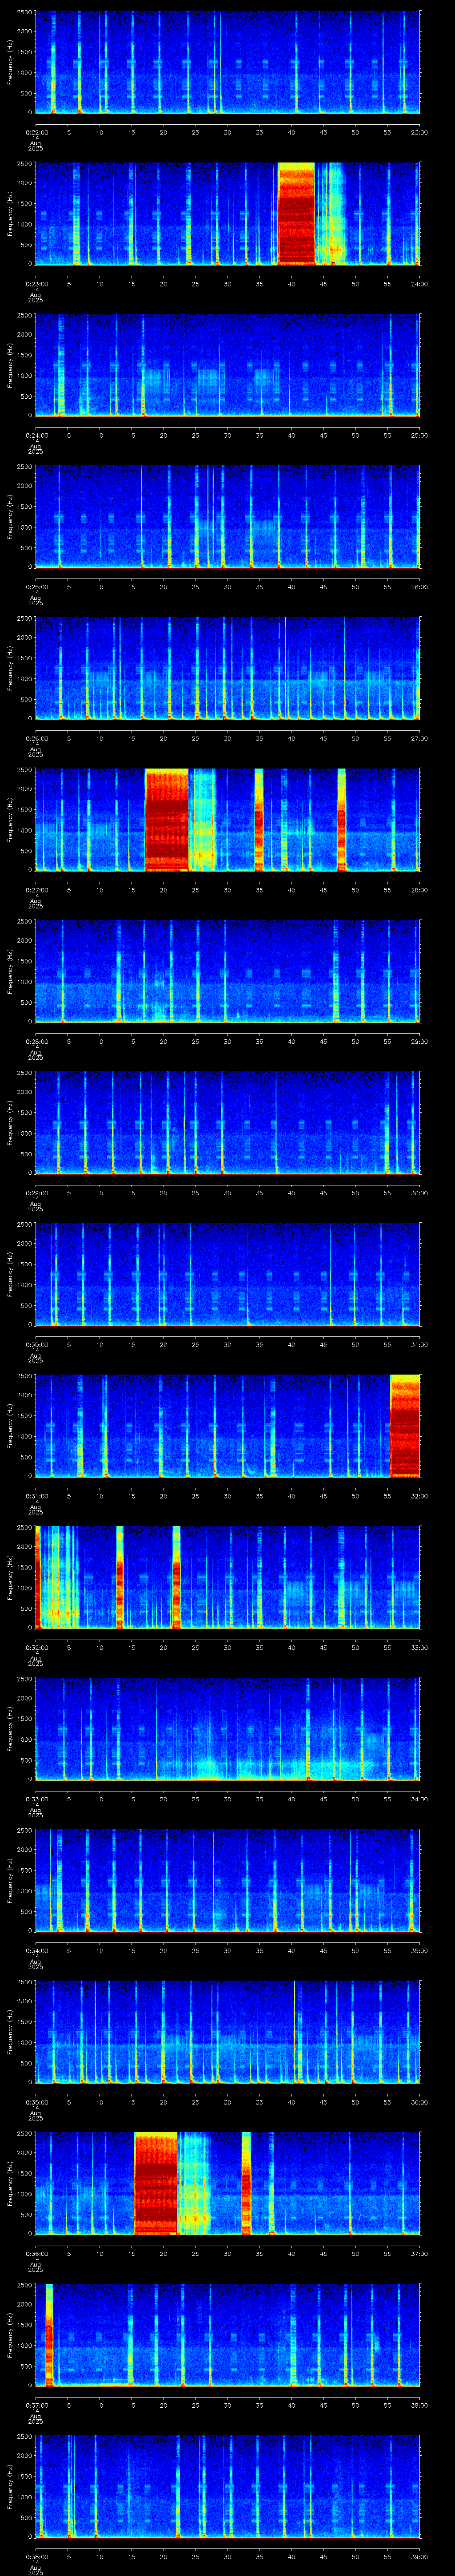Image resolution: width=455 pixels, height=2576 pixels.
Task: Select the red burst near 2 s in 0:37:00 panel
Action: 49,2334
